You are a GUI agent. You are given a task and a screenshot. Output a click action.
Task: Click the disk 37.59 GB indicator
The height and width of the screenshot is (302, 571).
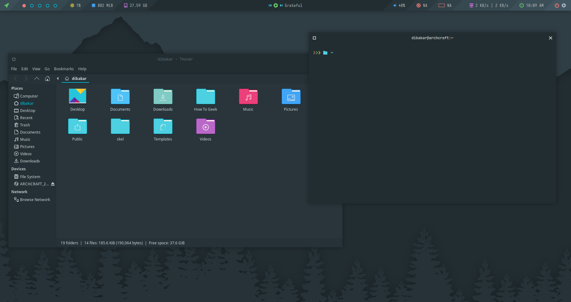click(135, 5)
